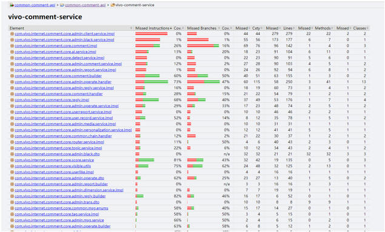This screenshot has height=232, width=385.
Task: Click package icon beside admin.media.service.impl
Action: pyautogui.click(x=12, y=124)
